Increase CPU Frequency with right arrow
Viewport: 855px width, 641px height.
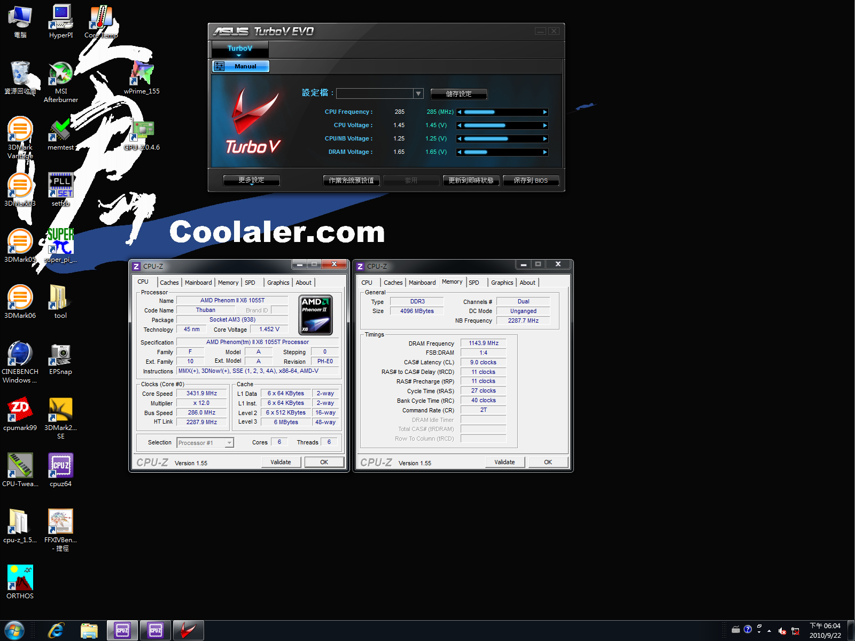pos(545,112)
